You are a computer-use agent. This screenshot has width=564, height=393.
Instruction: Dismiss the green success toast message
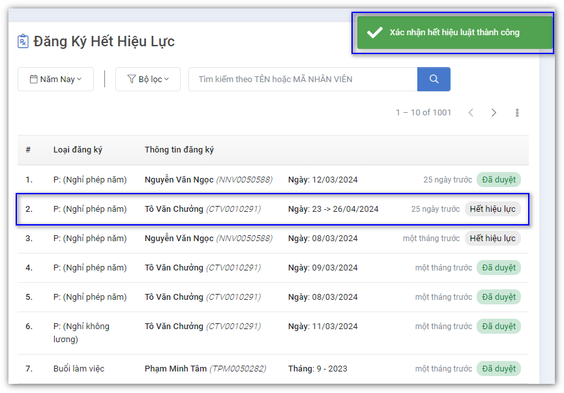[x=454, y=33]
